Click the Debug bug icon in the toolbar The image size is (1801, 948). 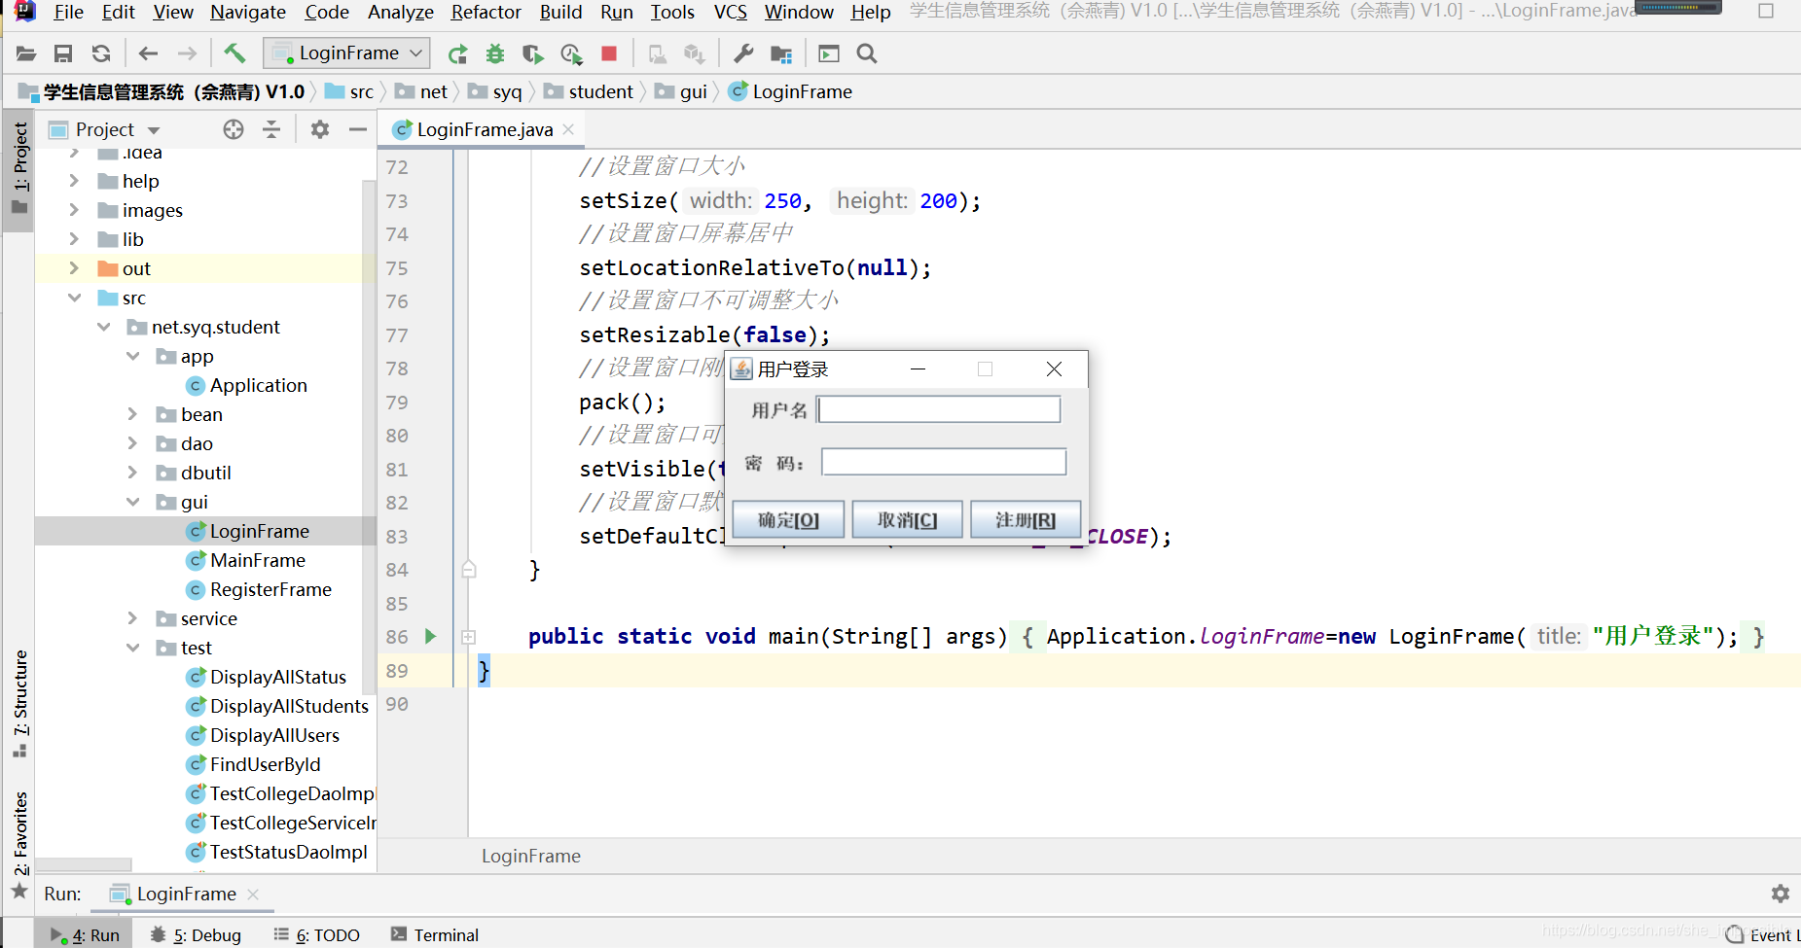[x=495, y=53]
